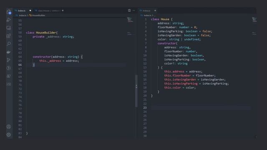267x150 pixels.
Task: Click 'class HouseBuilder{' in left editor
Action: click(42, 32)
